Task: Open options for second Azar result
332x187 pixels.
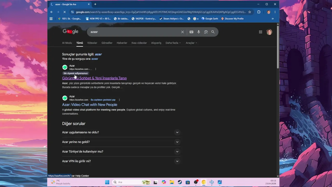Action: pyautogui.click(x=119, y=100)
